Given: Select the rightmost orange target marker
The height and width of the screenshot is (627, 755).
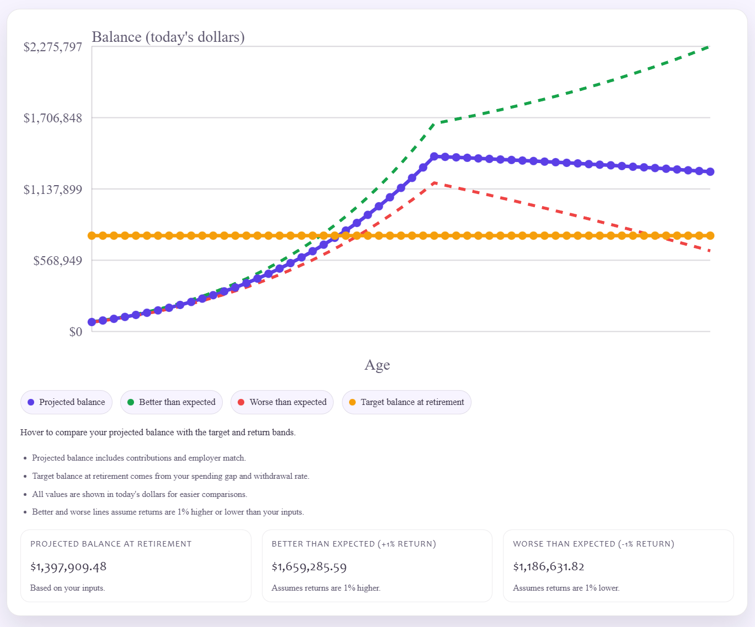Looking at the screenshot, I should tap(710, 236).
